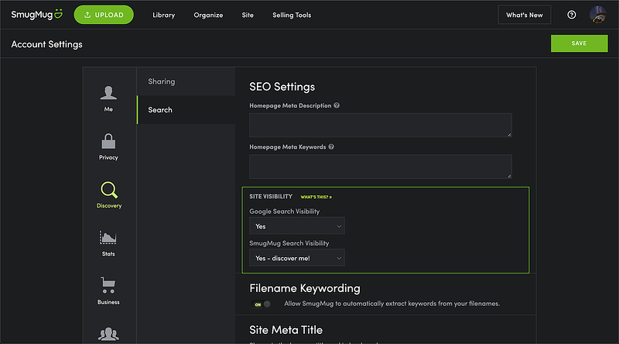Viewport: 619px width, 344px height.
Task: Open the What's This link
Action: pyautogui.click(x=316, y=197)
